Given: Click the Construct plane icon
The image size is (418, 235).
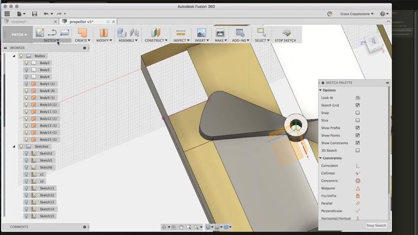Looking at the screenshot, I should pyautogui.click(x=156, y=33).
